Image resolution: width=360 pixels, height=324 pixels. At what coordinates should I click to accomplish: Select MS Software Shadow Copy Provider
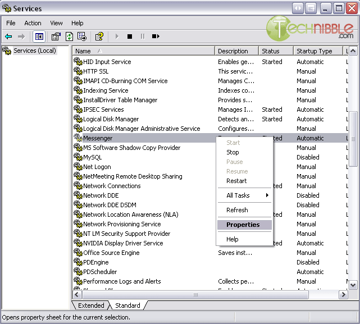(131, 148)
